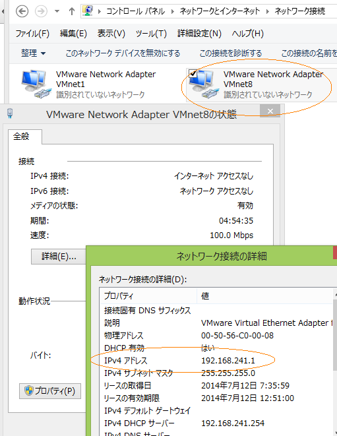Click このネットワーク デバイスを無効にする toolbar command
This screenshot has width=337, height=436.
123,53
